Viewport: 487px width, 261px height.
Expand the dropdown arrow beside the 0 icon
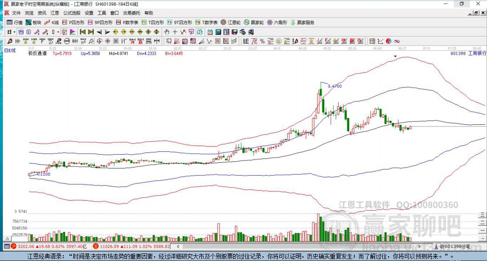(x=58, y=32)
